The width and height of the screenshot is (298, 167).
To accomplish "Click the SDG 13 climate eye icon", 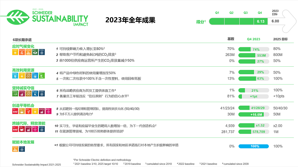I will tap(35, 52).
